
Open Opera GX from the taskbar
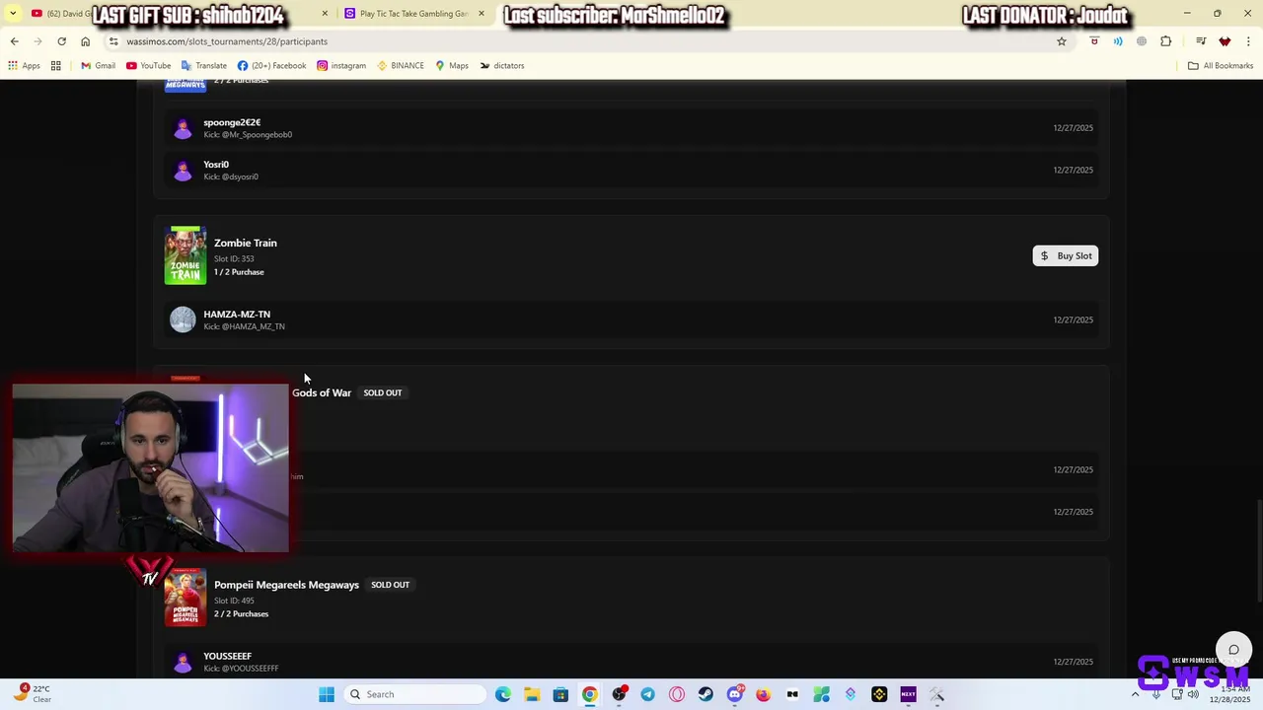[x=677, y=694]
